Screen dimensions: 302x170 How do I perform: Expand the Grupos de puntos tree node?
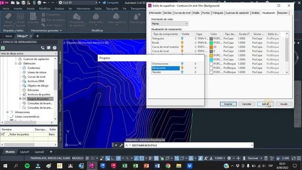(x=20, y=99)
